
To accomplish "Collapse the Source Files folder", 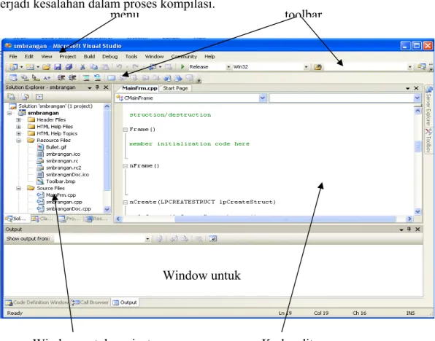I will [x=18, y=189].
